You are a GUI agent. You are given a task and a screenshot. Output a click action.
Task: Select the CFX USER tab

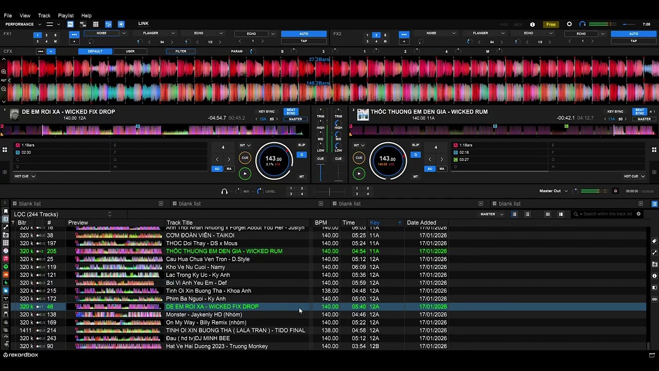pyautogui.click(x=130, y=52)
